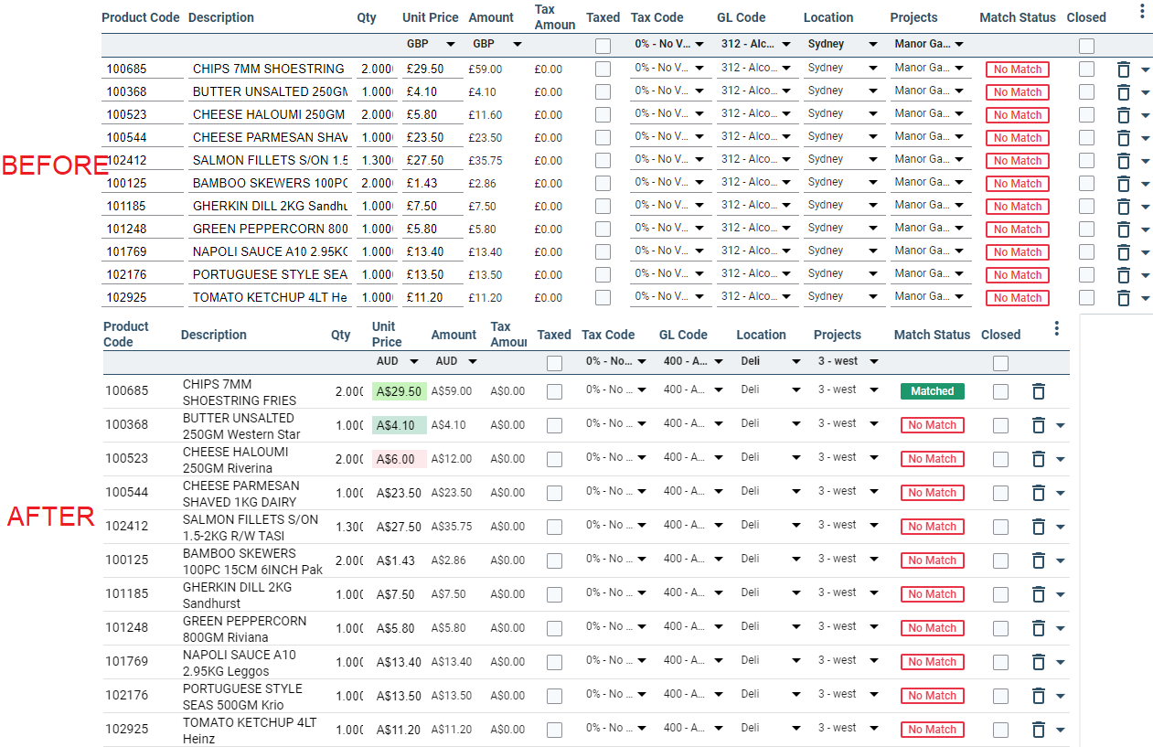1153x747 pixels.
Task: Remove the A$13.50 Portuguese style Krio line
Action: (1039, 696)
